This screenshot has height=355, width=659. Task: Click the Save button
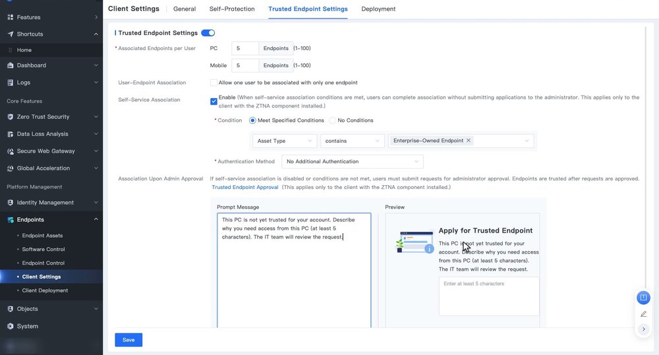[x=129, y=340]
